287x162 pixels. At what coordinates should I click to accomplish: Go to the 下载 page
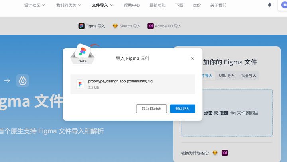click(x=179, y=5)
